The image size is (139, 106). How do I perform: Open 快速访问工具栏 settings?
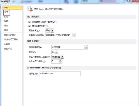pos(11,40)
